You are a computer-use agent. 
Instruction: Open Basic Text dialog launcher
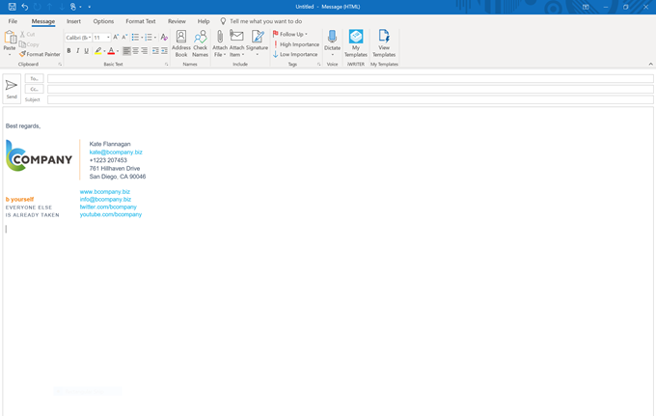click(x=167, y=65)
